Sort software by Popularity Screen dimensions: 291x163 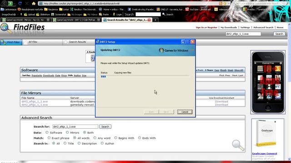pos(37,76)
